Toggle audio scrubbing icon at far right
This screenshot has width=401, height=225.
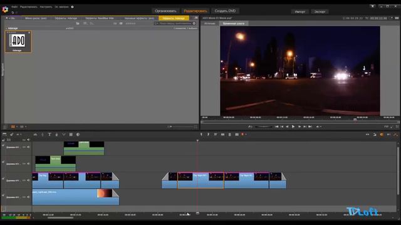point(395,134)
